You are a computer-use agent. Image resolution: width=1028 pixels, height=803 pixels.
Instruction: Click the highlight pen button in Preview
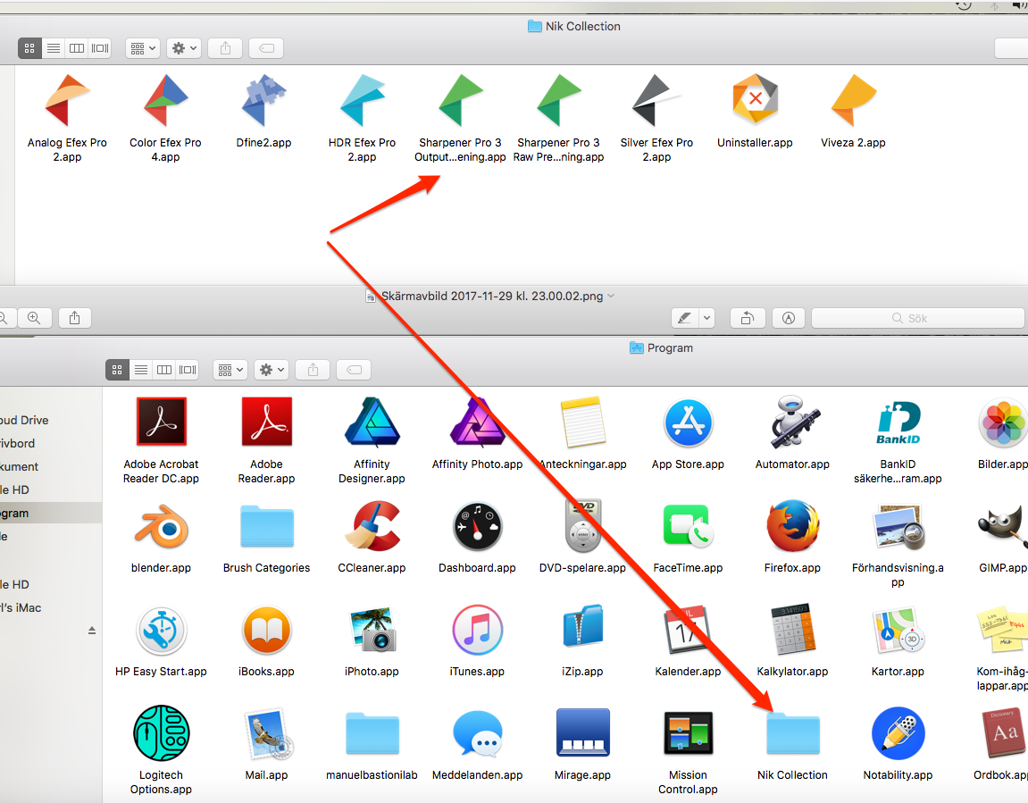(685, 318)
